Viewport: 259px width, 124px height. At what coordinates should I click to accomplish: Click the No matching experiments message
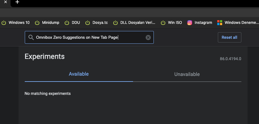coord(48,93)
